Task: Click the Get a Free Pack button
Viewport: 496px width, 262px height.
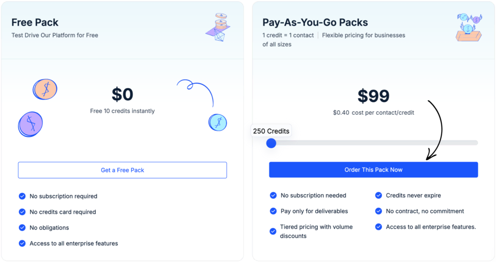Action: coord(123,170)
